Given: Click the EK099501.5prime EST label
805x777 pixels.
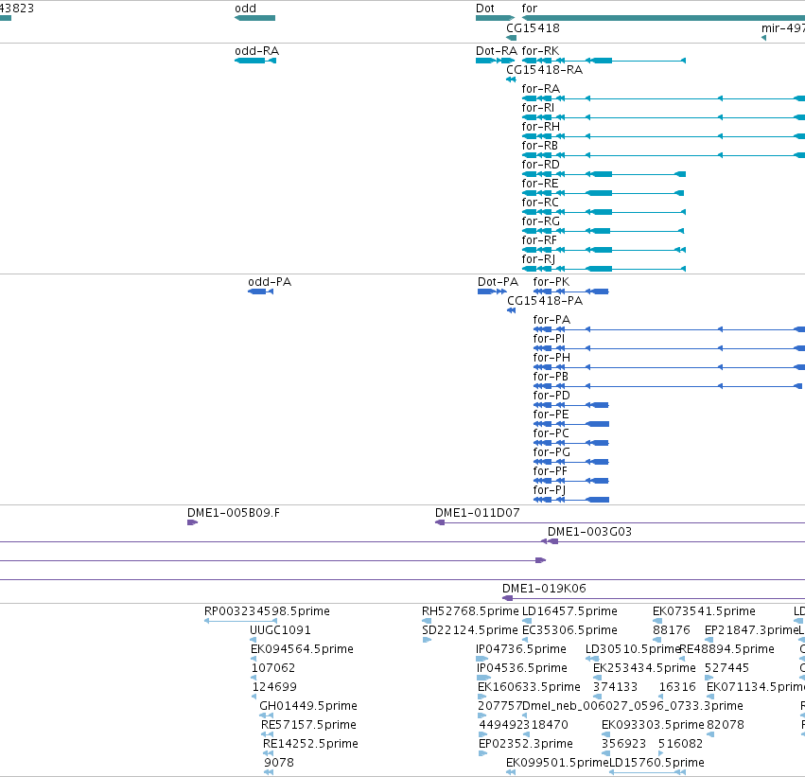Looking at the screenshot, I should (x=557, y=763).
